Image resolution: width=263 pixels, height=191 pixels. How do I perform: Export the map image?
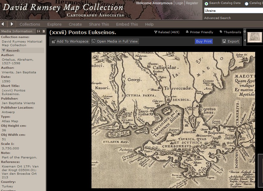coord(231,41)
